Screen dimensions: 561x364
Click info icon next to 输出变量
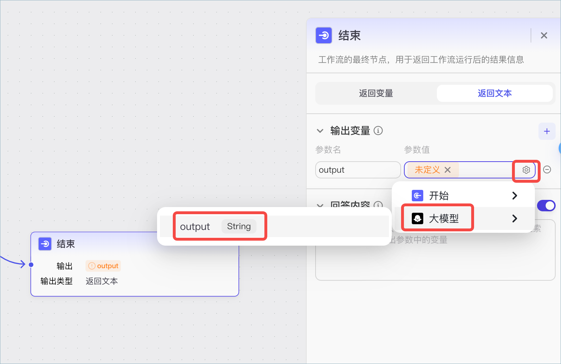click(x=378, y=131)
